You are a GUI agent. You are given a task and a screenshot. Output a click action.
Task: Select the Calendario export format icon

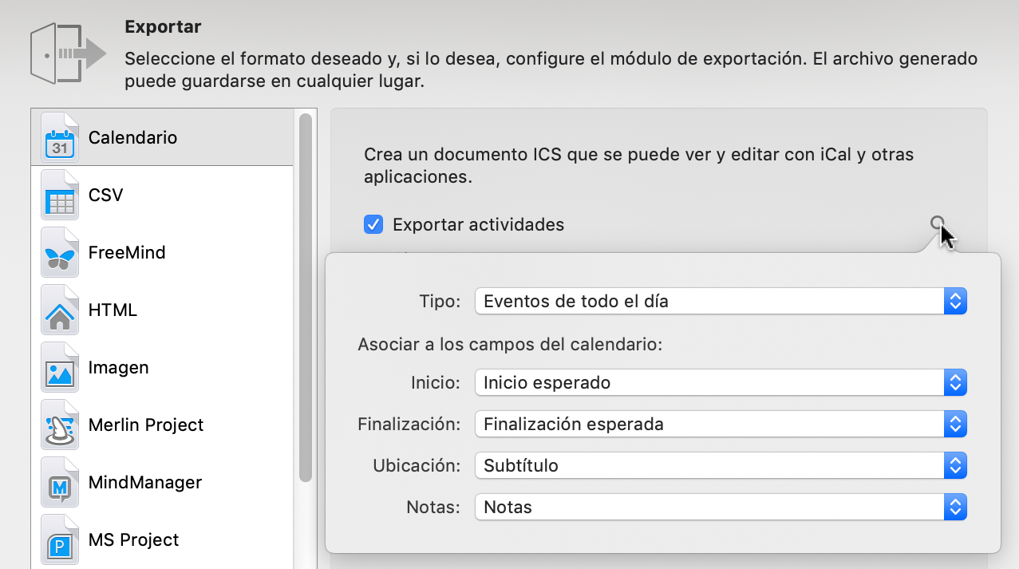(60, 137)
